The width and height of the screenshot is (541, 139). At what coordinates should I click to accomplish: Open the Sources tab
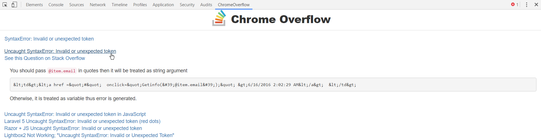77,5
